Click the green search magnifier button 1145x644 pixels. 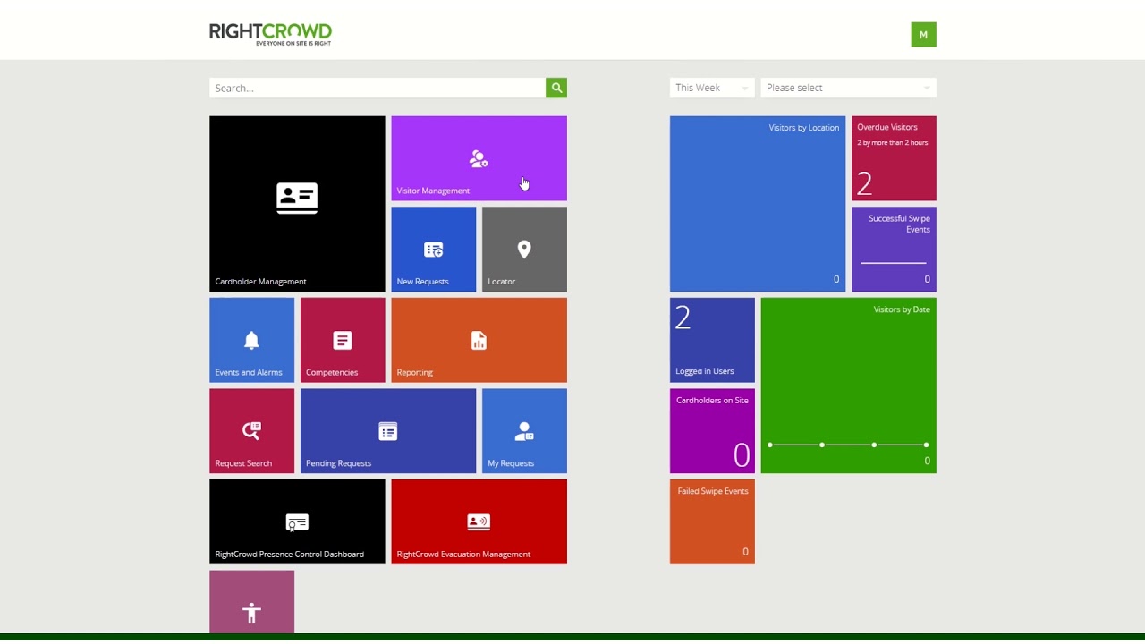click(x=556, y=88)
